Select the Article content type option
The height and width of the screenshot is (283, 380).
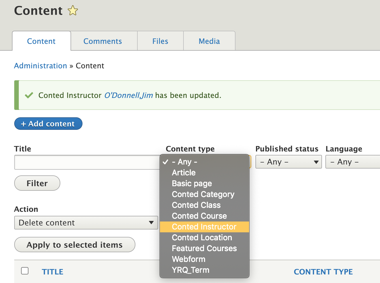pyautogui.click(x=183, y=173)
